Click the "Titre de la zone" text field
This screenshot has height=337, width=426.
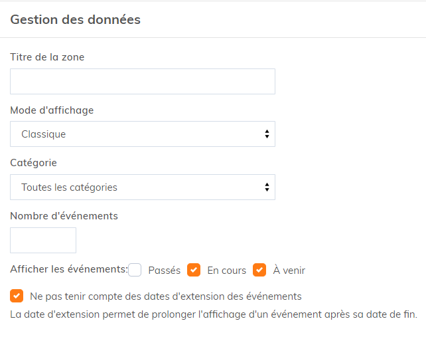coord(142,81)
